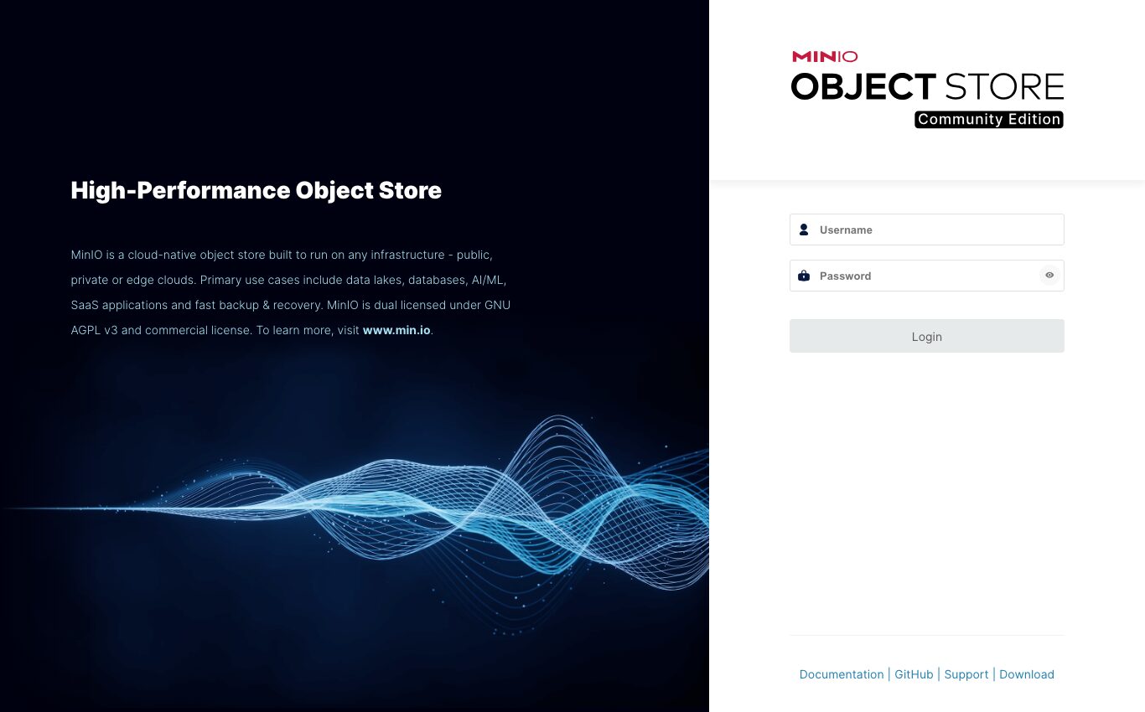
Task: Click the lock icon in Password field
Action: click(804, 276)
